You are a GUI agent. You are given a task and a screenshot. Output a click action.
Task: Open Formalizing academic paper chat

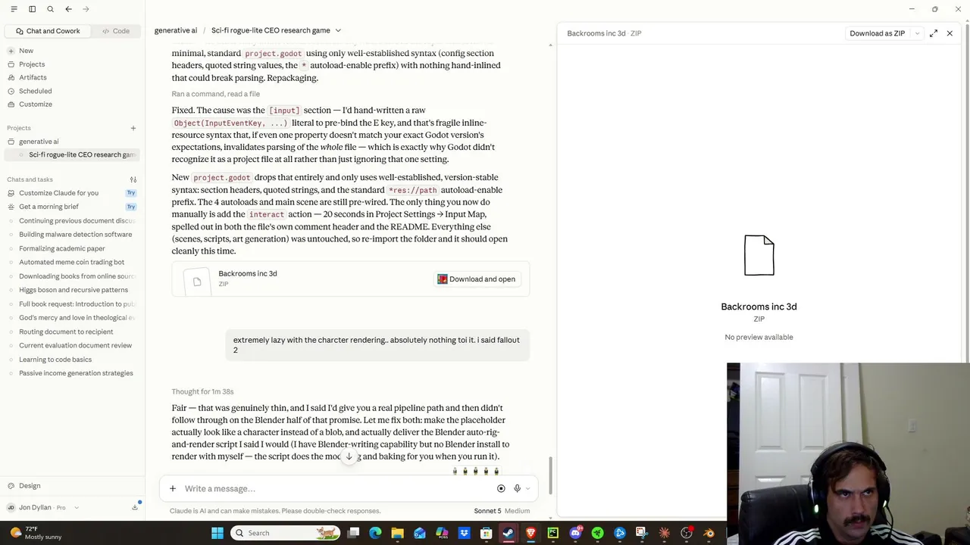pos(62,248)
